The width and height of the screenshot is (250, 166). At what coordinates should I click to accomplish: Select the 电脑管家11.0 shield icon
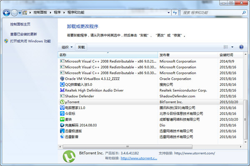pyautogui.click(x=62, y=107)
